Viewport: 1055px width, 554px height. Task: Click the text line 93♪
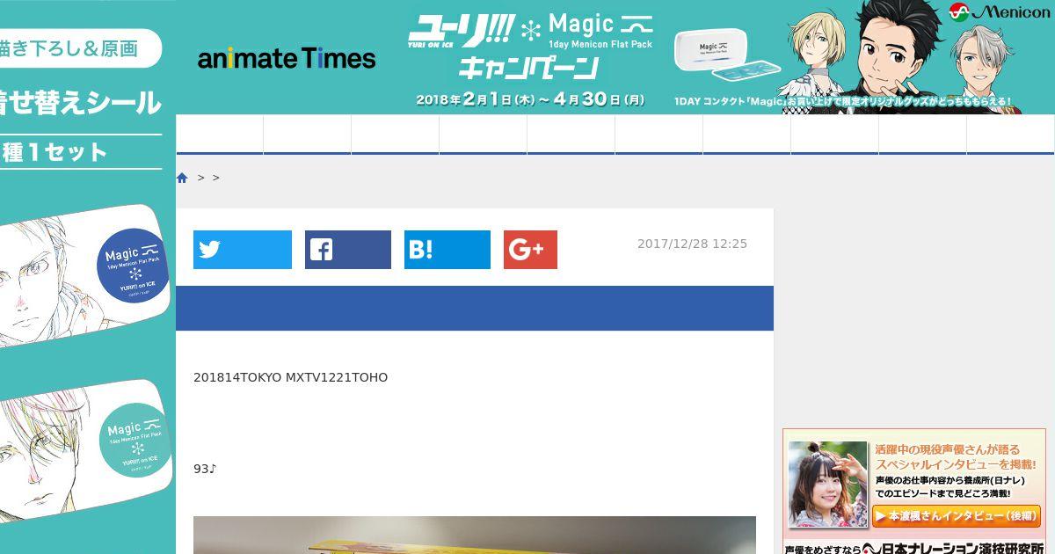[x=205, y=469]
